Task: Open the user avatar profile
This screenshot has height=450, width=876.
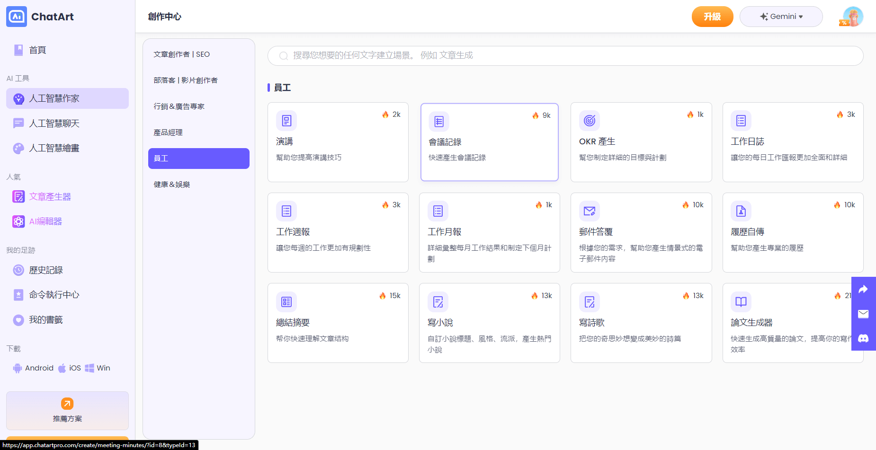Action: pyautogui.click(x=852, y=17)
